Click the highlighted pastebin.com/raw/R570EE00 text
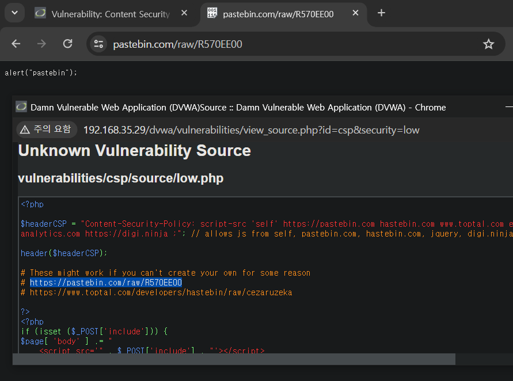Viewport: 513px width, 381px height. click(x=106, y=283)
